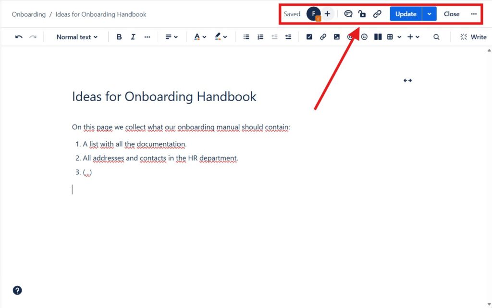Viewport: 492px width, 308px height.
Task: Toggle italic formatting
Action: [133, 36]
